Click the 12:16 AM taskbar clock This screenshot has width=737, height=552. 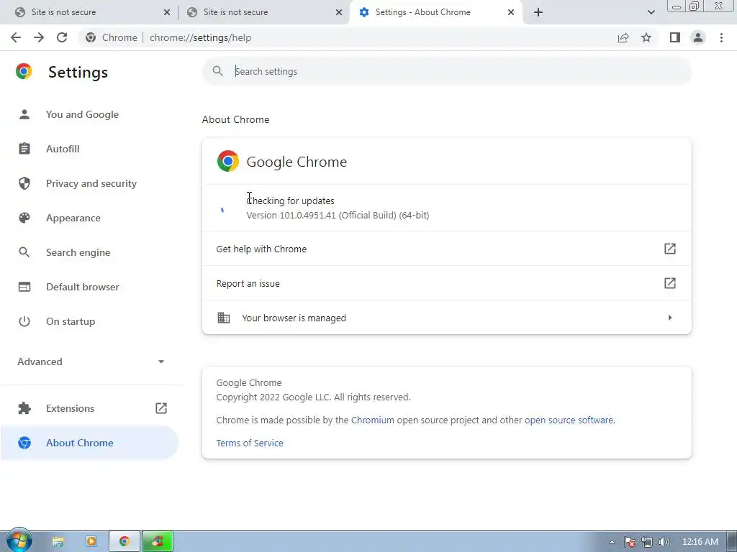click(x=700, y=542)
